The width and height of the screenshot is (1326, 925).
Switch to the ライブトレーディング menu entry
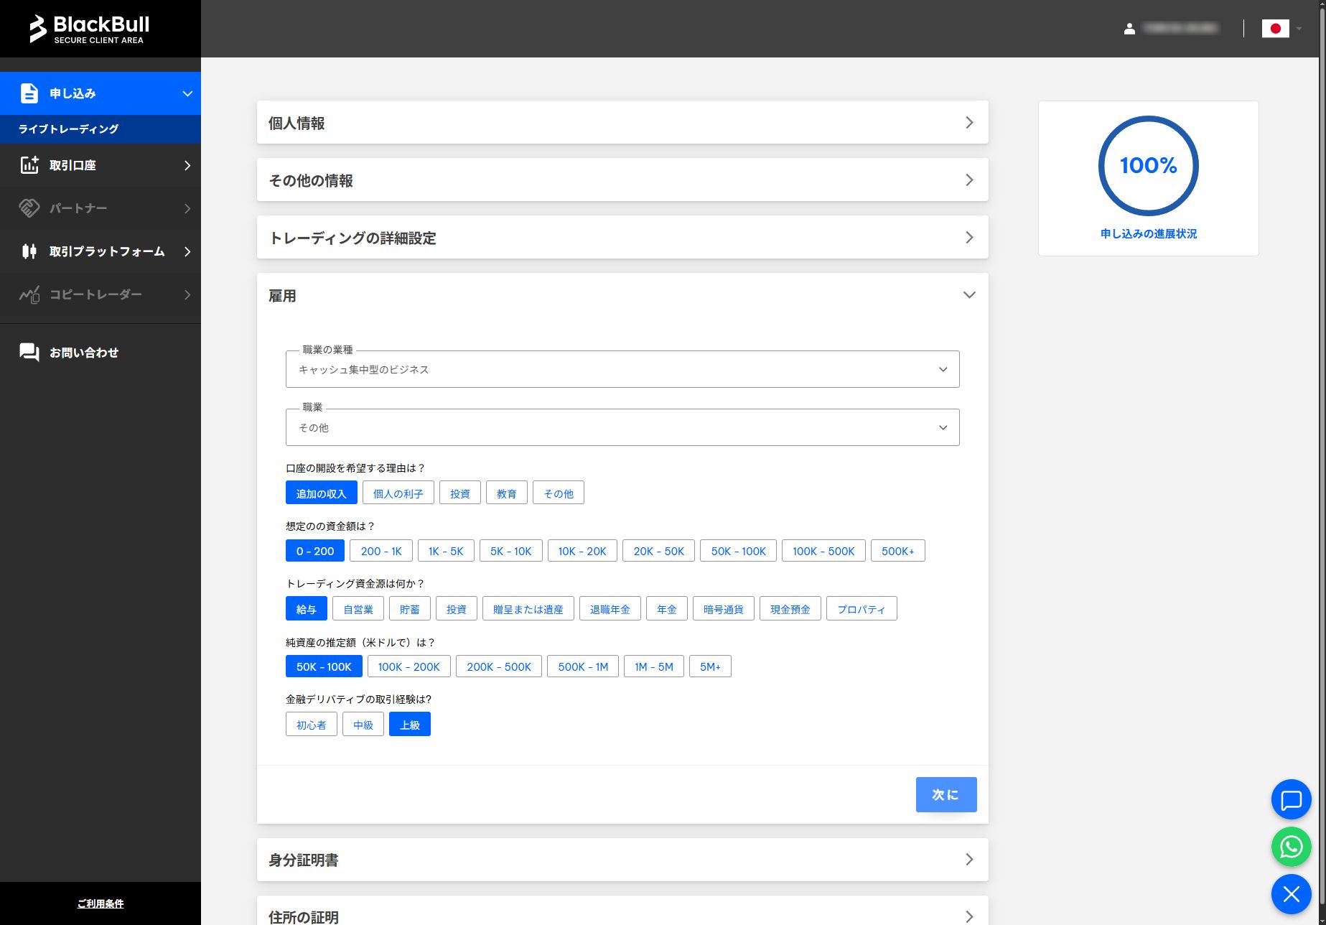(x=68, y=129)
